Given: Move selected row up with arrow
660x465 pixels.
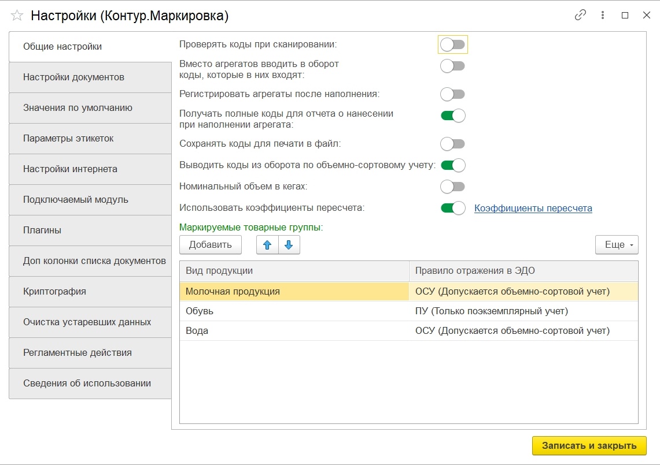Looking at the screenshot, I should tap(267, 245).
